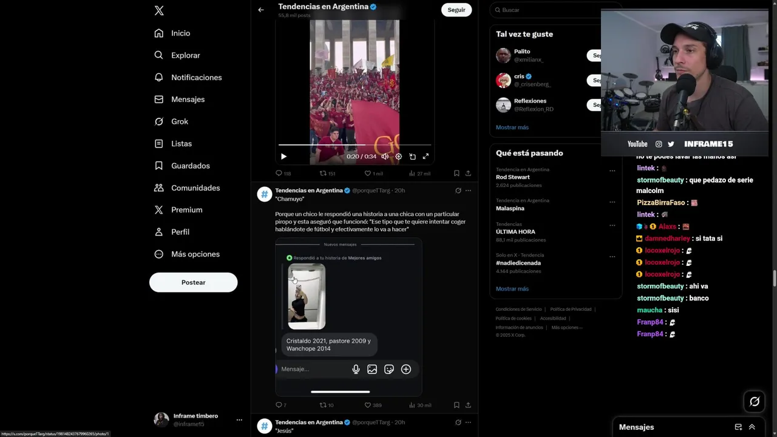Image resolution: width=777 pixels, height=437 pixels.
Task: Repost the Chamuyo post with 10 reposts
Action: tap(327, 405)
